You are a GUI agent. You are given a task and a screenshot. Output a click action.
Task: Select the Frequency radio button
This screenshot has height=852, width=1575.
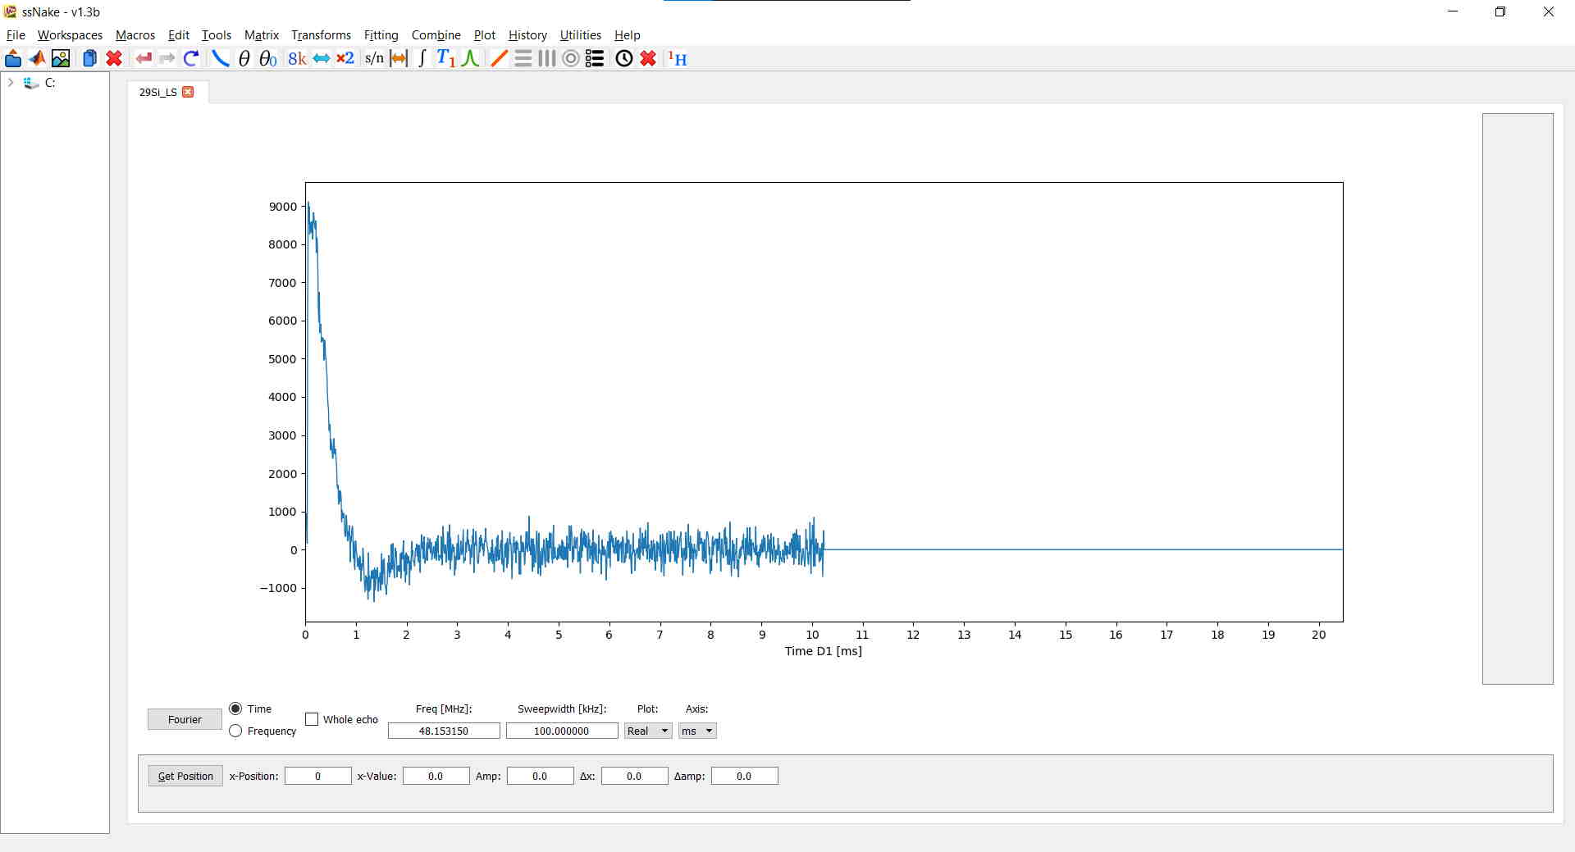point(235,731)
